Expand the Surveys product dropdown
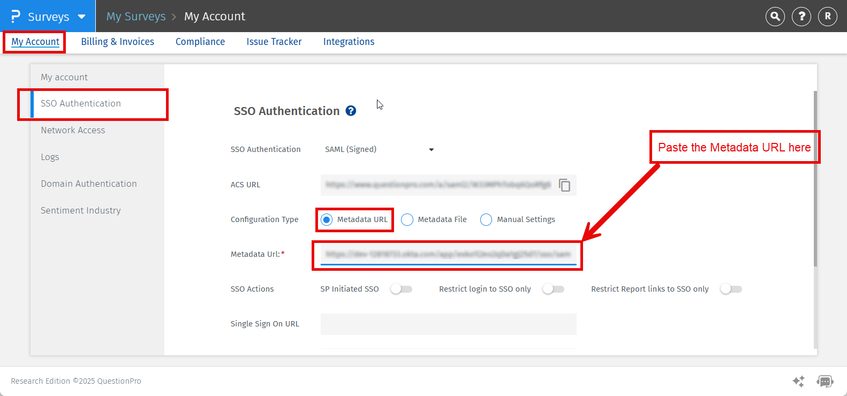The image size is (847, 396). [81, 17]
